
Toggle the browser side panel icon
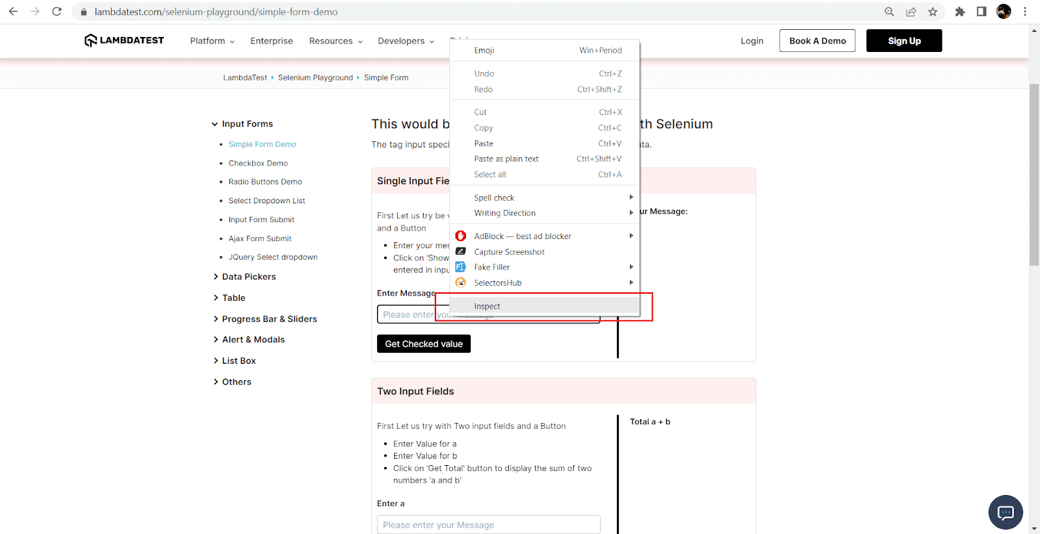click(x=981, y=12)
